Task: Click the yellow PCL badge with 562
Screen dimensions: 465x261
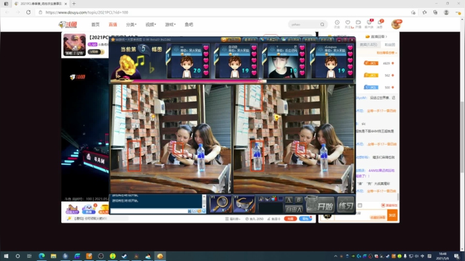Action: pos(371,76)
